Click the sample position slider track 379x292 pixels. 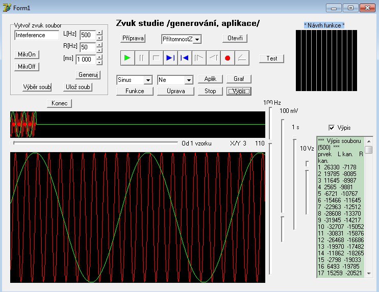95,143
